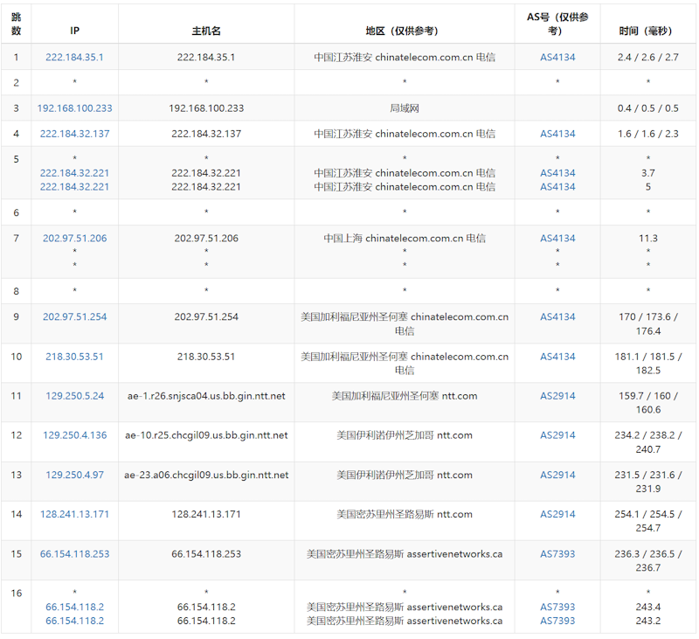Open the 222.184.35.1 IP link in hop 1
699x639 pixels.
(74, 57)
